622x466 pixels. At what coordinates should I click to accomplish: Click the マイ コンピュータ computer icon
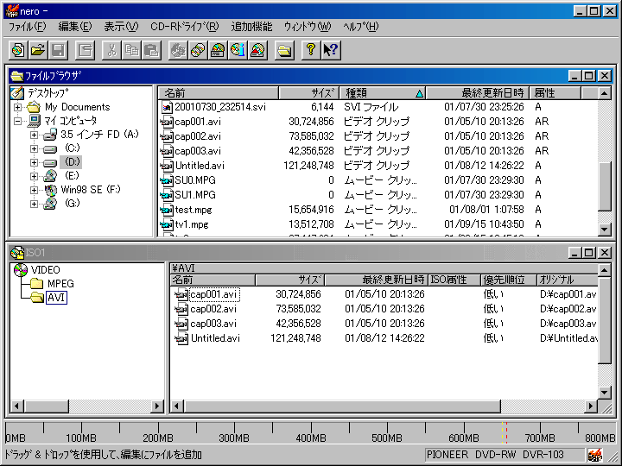tap(35, 121)
